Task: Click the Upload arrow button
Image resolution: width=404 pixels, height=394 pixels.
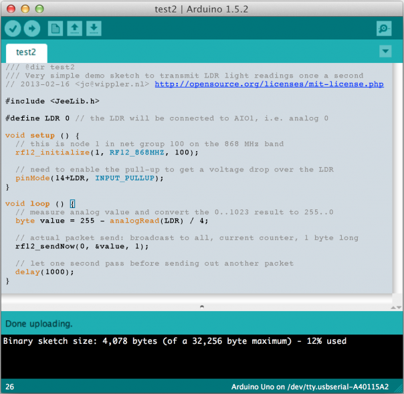Action: tap(32, 28)
